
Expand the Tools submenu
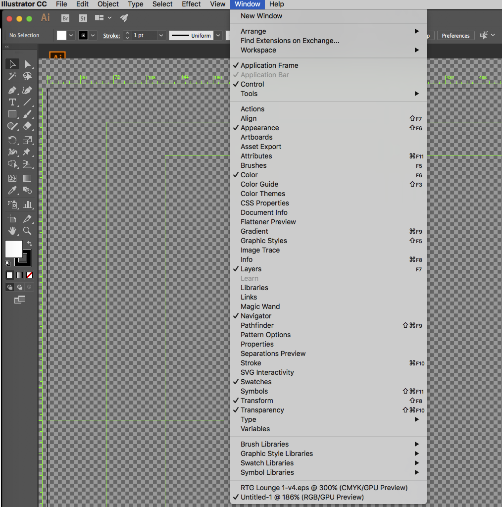click(328, 94)
